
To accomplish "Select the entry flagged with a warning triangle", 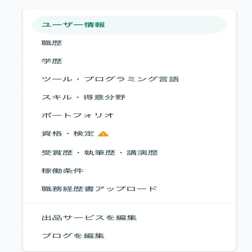I will (x=129, y=134).
